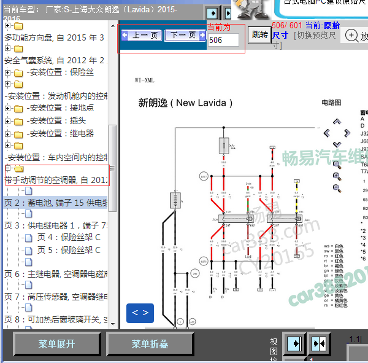Image resolution: width=368 pixels, height=363 pixels.
Task: Click the current page number field showing 506
Action: click(x=224, y=40)
